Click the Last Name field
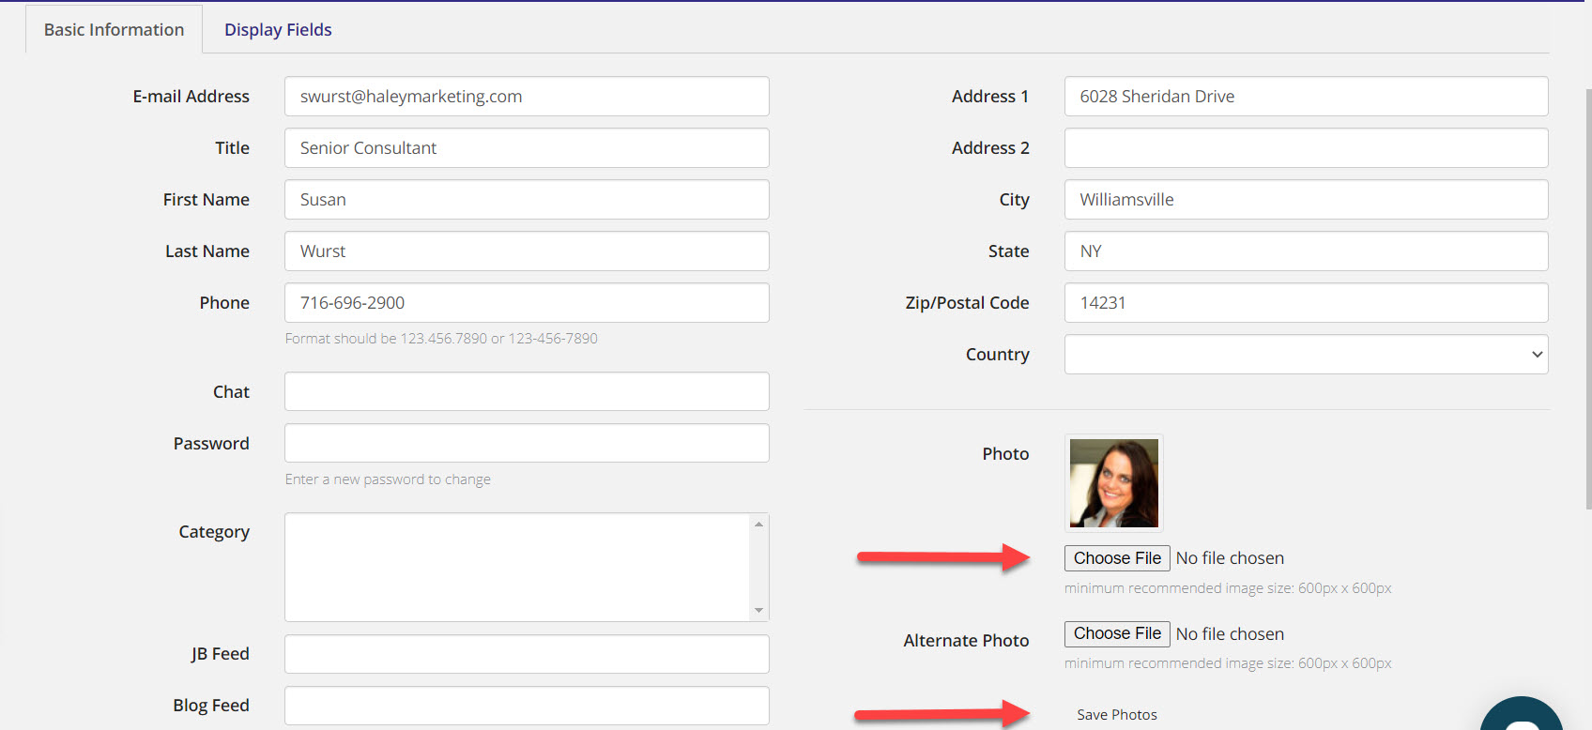 pos(526,251)
